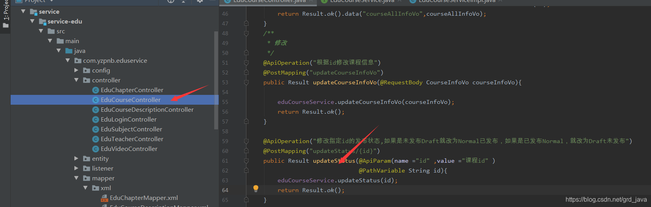This screenshot has width=651, height=207.
Task: Click line number 64 in gutter
Action: coord(225,190)
